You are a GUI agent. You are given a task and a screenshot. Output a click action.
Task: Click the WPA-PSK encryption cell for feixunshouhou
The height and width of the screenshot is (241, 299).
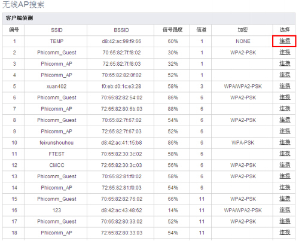pyautogui.click(x=243, y=143)
